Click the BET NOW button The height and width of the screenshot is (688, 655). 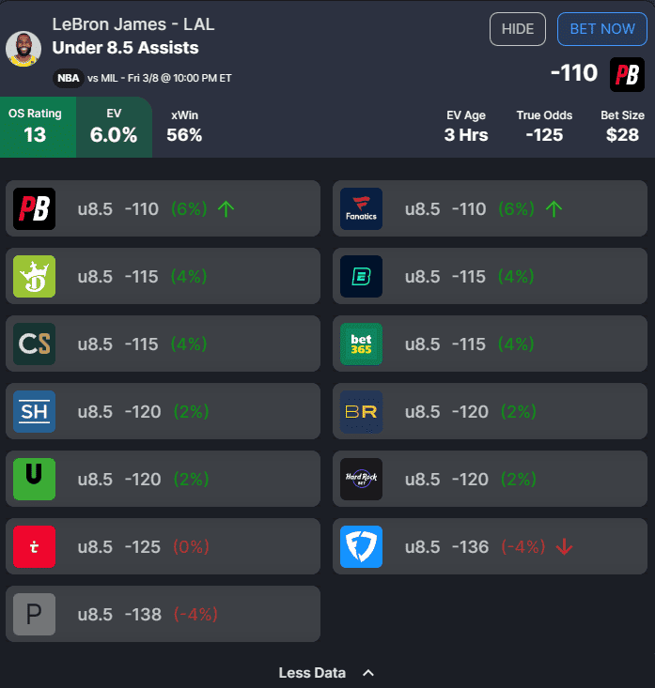pos(602,29)
